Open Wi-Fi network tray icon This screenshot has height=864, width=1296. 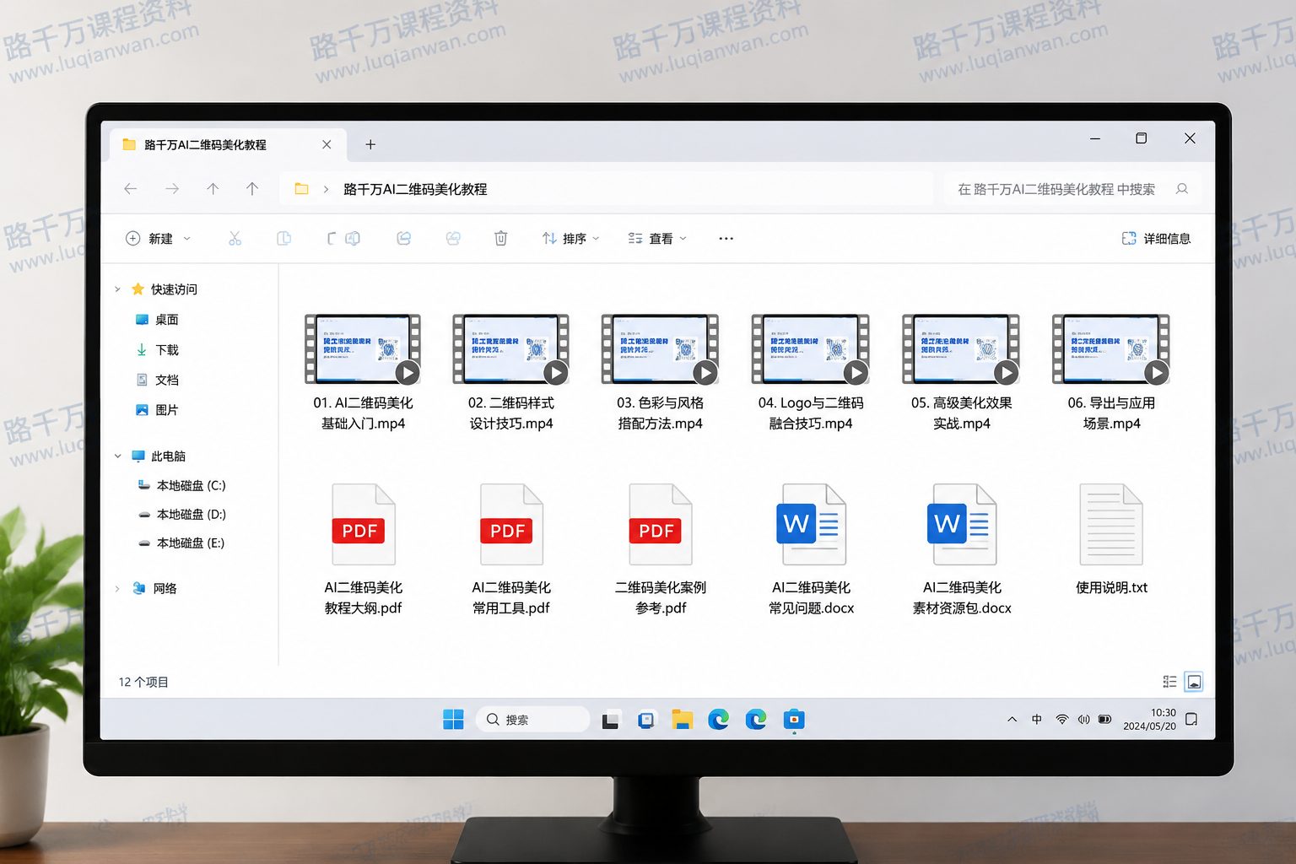coord(1062,720)
